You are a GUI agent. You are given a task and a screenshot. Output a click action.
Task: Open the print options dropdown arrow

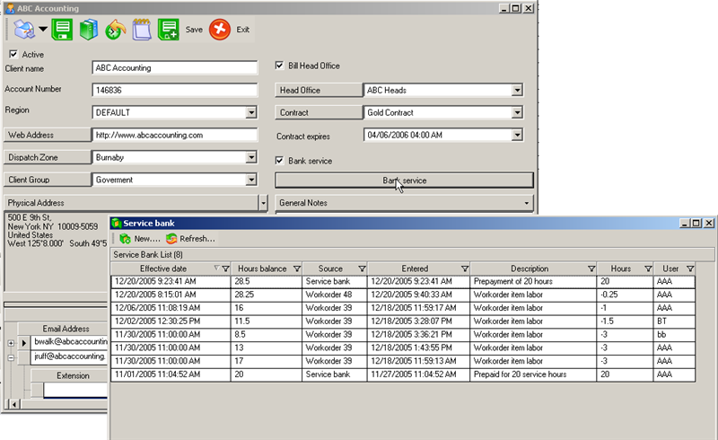pos(42,29)
